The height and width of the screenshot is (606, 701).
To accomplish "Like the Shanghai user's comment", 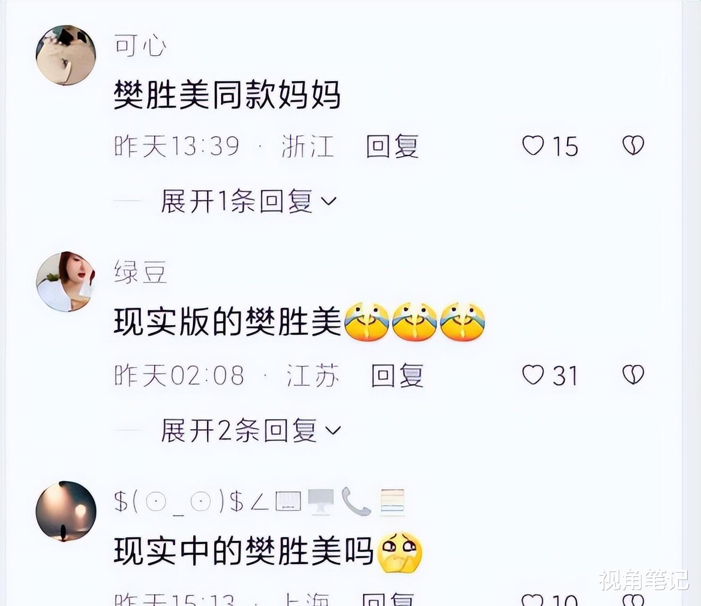I will pos(533,600).
